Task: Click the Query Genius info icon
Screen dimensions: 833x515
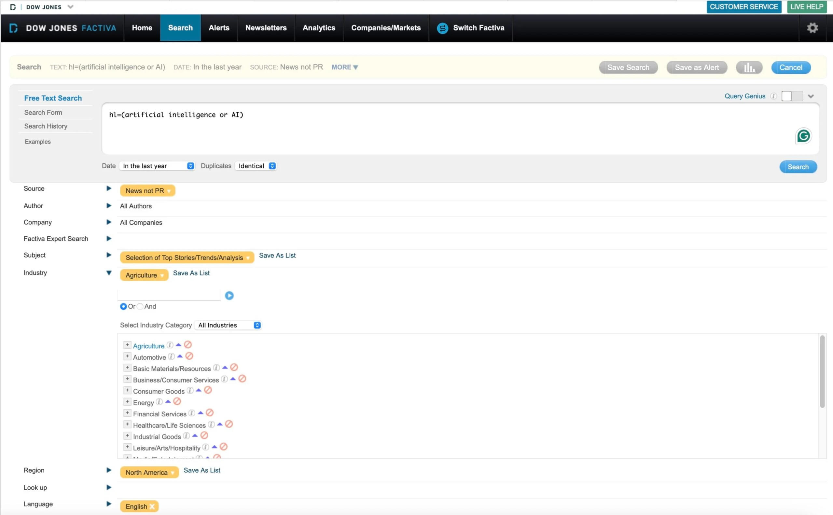Action: point(773,96)
